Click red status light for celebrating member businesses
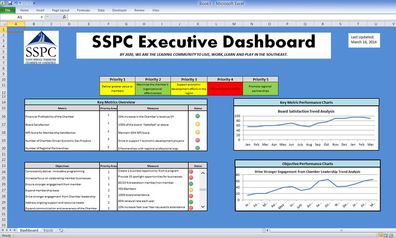The width and height of the screenshot is (396, 238). (191, 177)
